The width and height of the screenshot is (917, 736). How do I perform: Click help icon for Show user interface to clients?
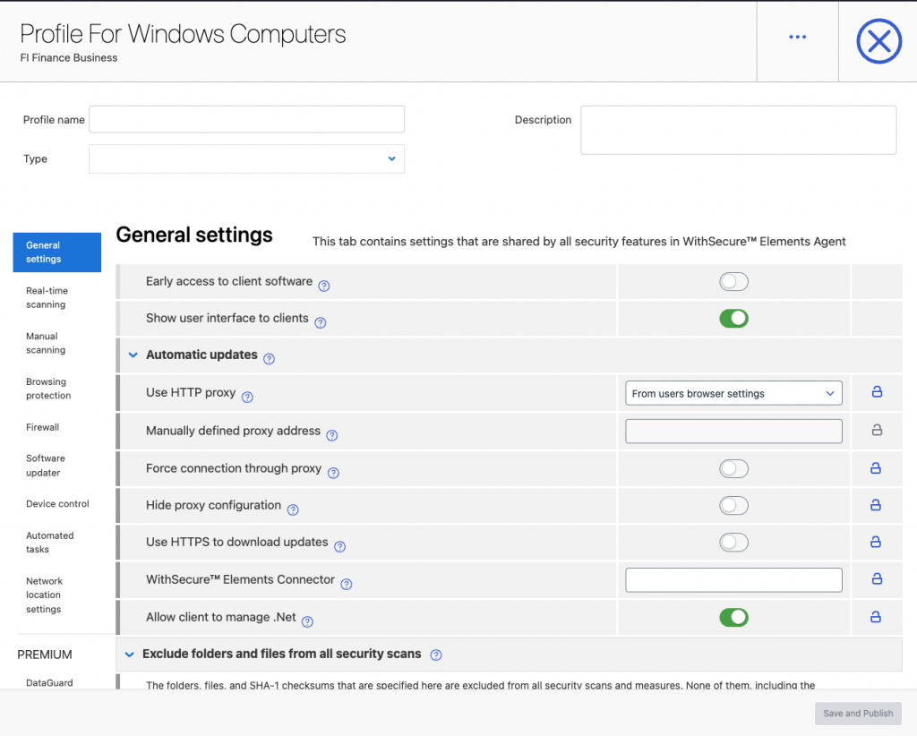(x=321, y=322)
